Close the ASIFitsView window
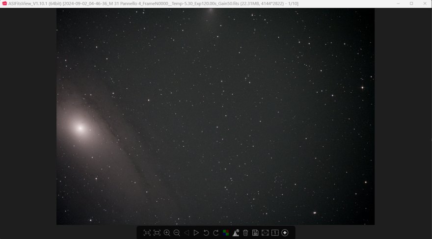The image size is (432, 239). point(425,3)
